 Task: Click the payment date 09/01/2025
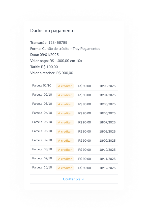pos(49,55)
